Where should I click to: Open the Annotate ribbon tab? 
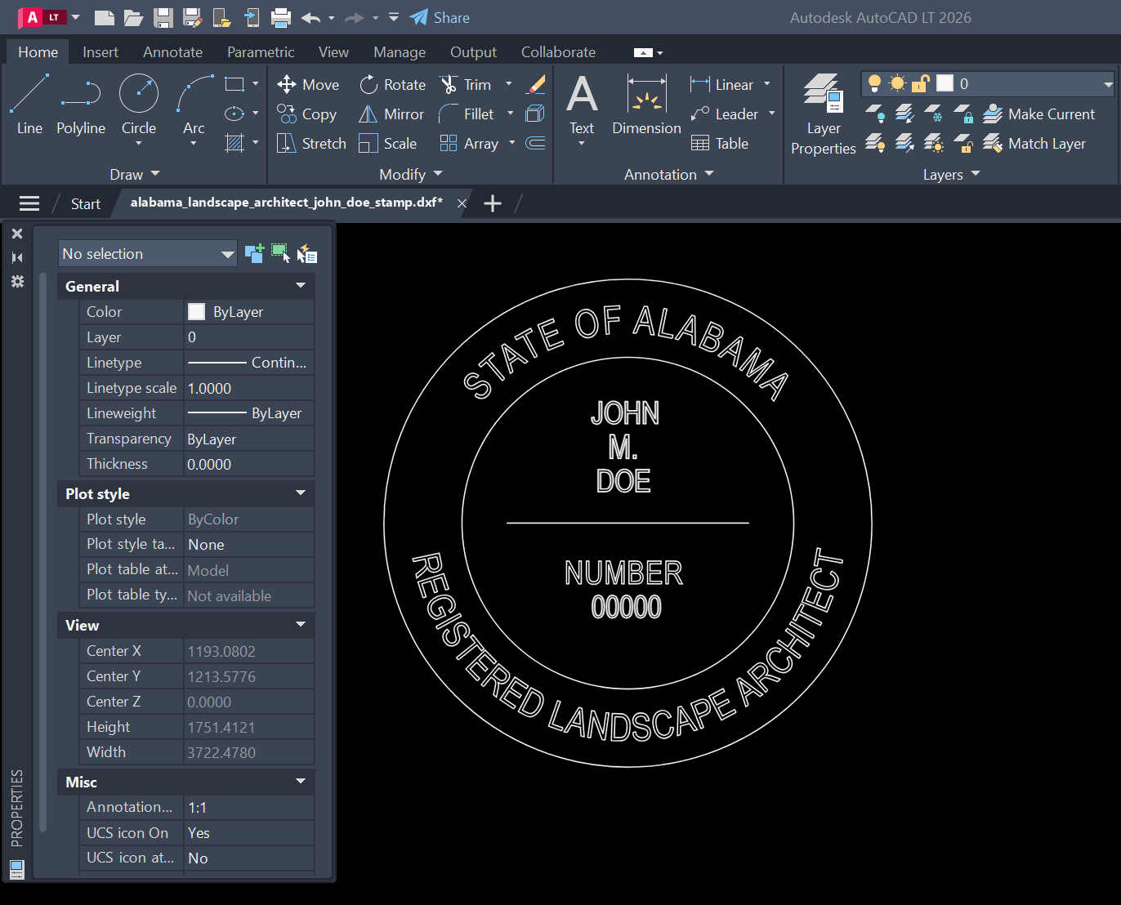point(172,51)
